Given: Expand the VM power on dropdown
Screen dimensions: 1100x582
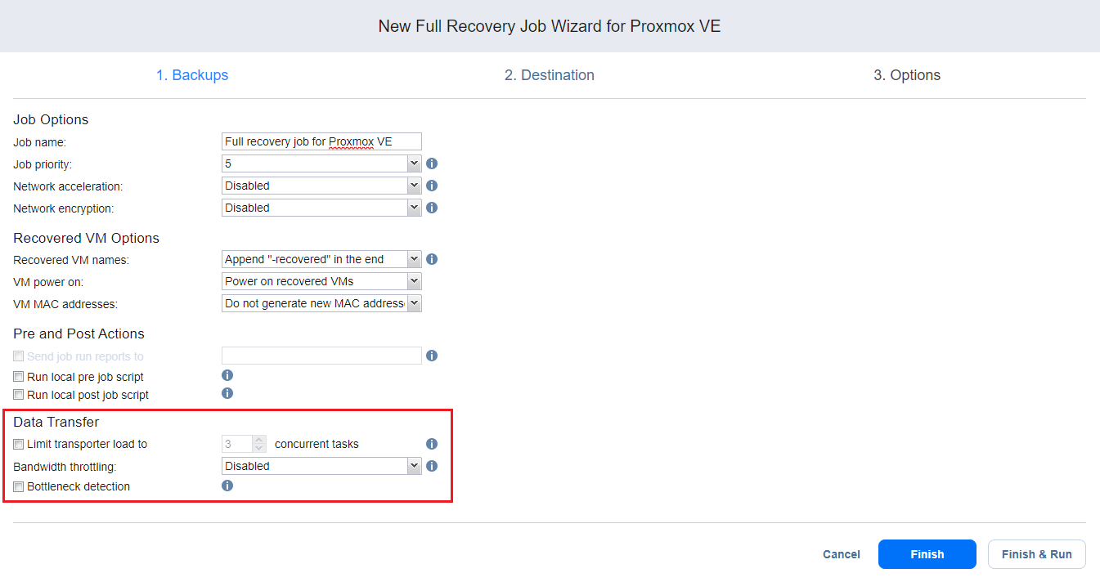Looking at the screenshot, I should pos(321,281).
